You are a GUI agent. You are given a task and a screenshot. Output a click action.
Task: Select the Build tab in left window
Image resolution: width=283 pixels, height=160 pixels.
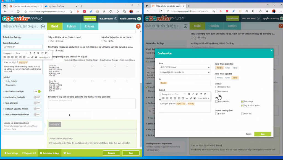pyautogui.click(x=54, y=26)
